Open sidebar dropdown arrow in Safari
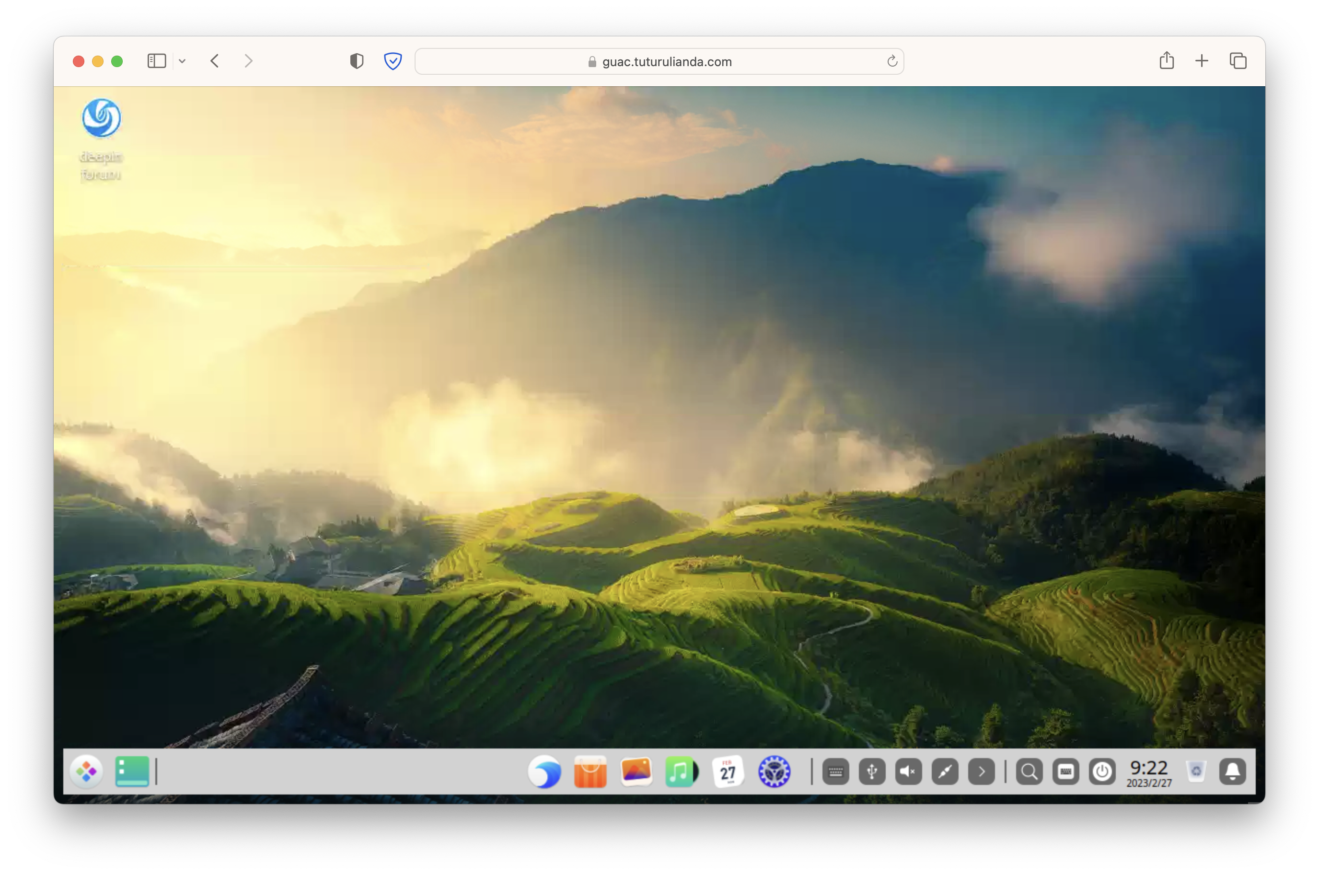 (x=182, y=61)
